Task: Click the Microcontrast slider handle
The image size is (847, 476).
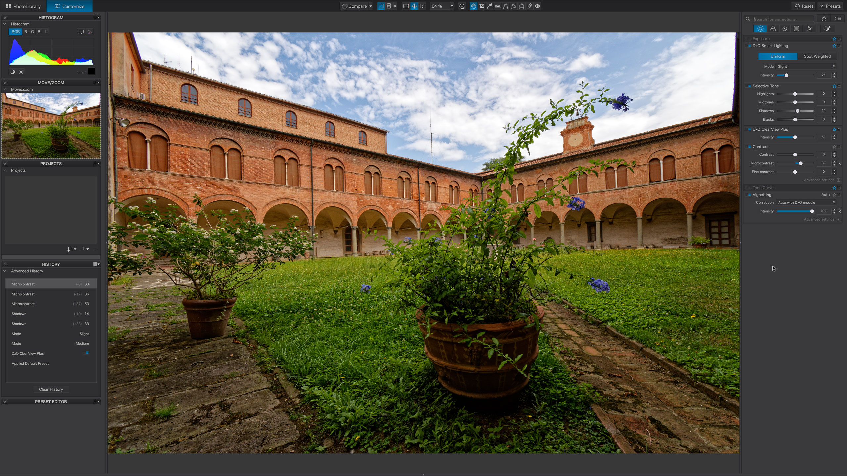Action: (800, 163)
